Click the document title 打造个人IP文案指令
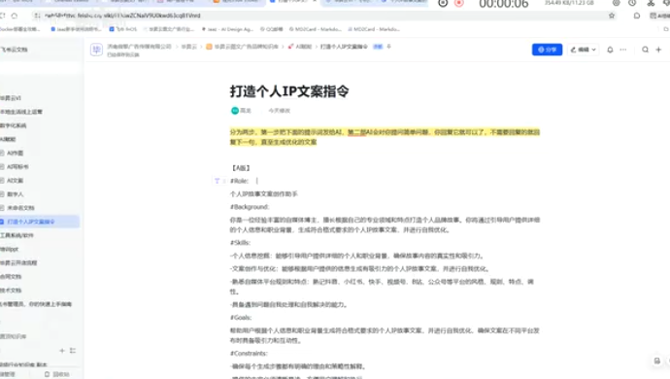 (x=289, y=91)
